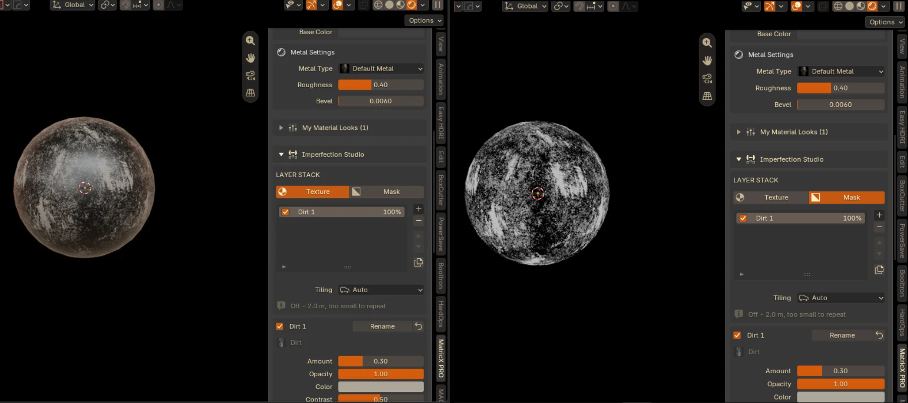Add a layer with plus icon in the left layer stack
Image resolution: width=908 pixels, height=403 pixels.
(418, 209)
